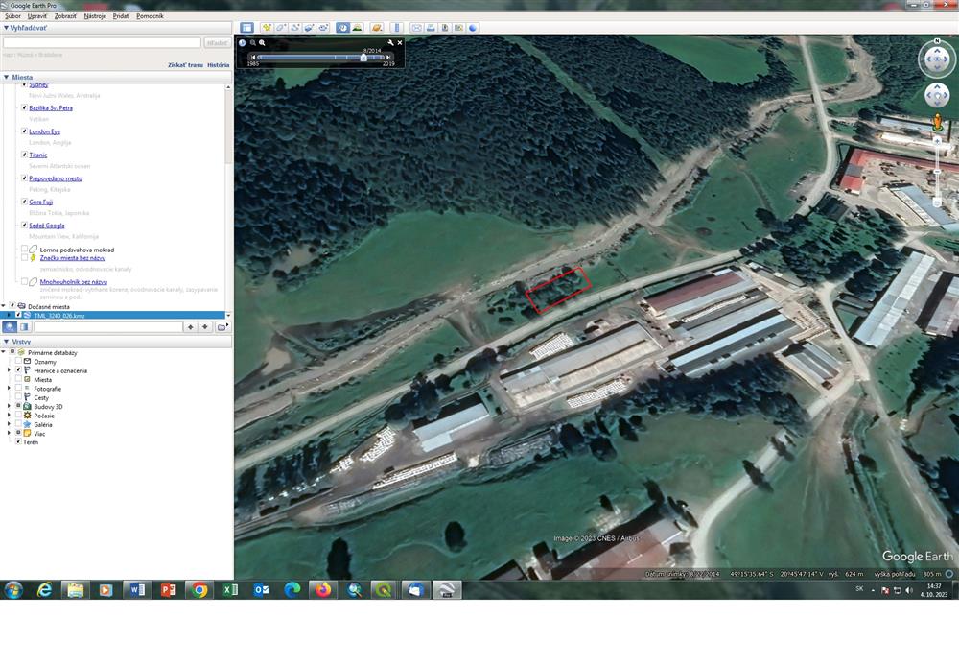
Task: Toggle the Titanic place checkbox
Action: click(x=25, y=155)
